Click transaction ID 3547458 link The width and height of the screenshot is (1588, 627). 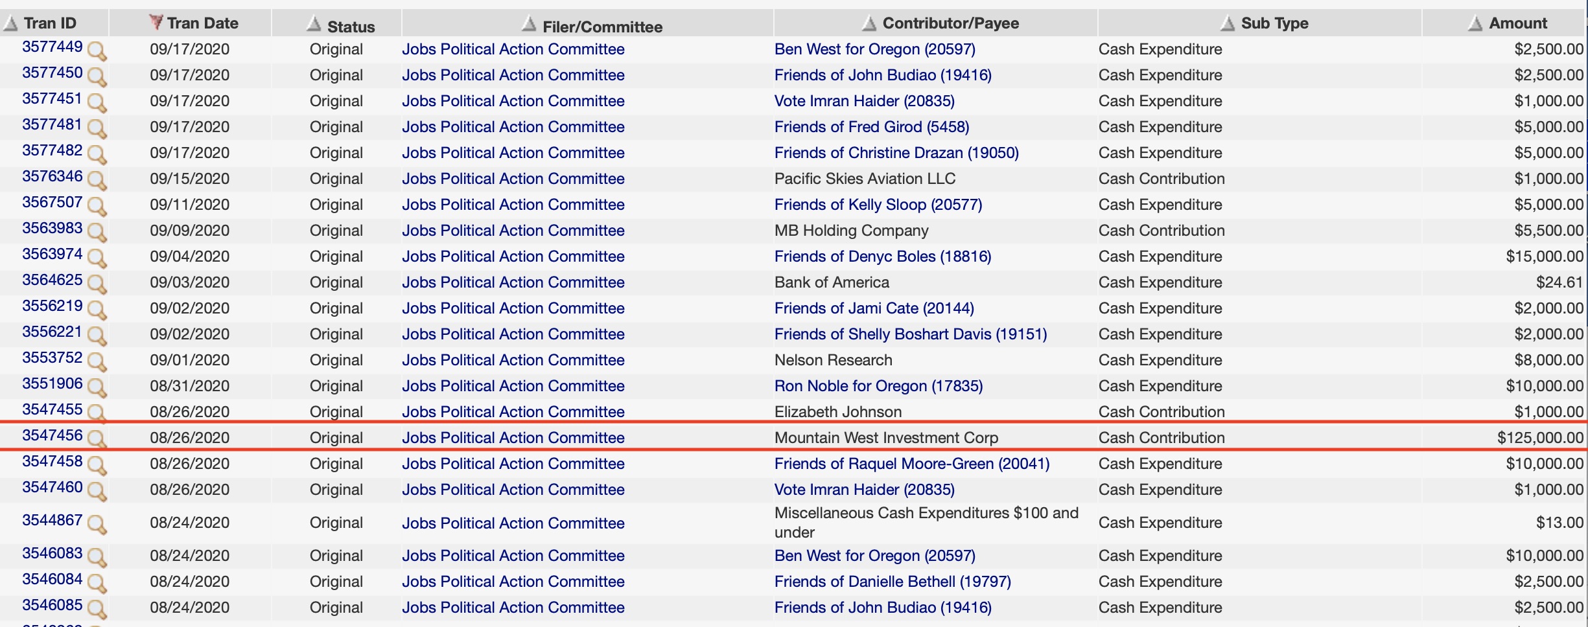[53, 461]
